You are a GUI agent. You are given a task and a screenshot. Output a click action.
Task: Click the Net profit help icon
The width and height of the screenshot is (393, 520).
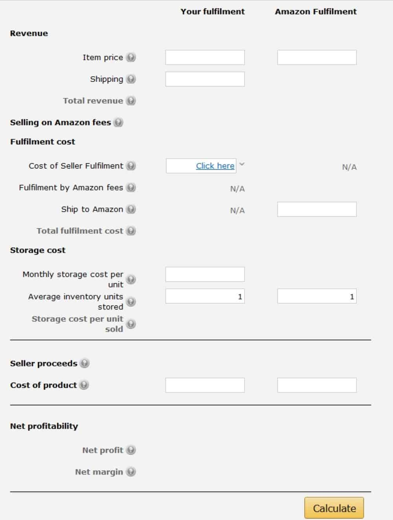(x=131, y=450)
